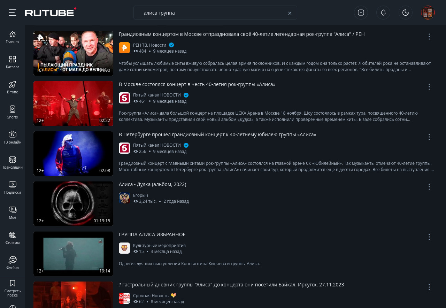The width and height of the screenshot is (446, 308).
Task: Go to RUTUBE home via logo
Action: (51, 12)
